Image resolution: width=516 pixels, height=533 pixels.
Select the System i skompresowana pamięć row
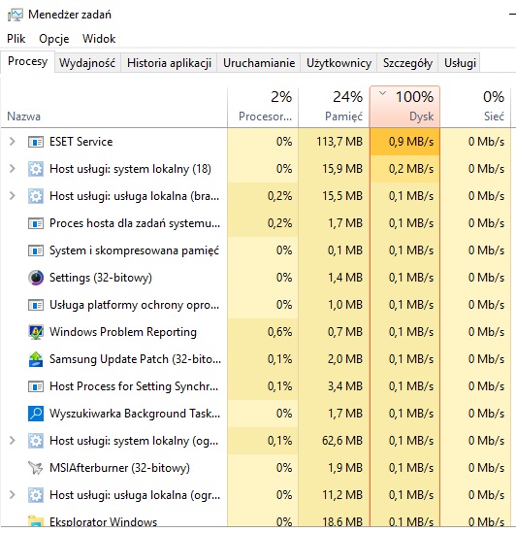tap(255, 250)
